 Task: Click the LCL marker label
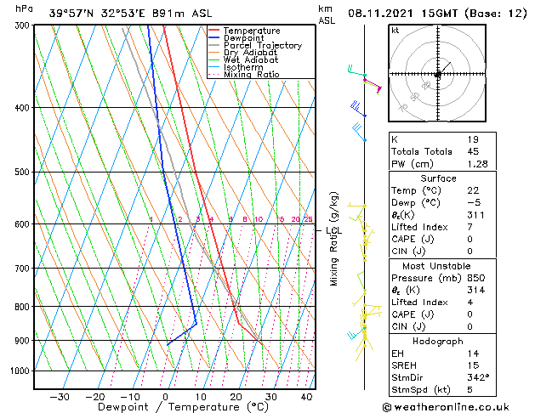click(x=333, y=230)
